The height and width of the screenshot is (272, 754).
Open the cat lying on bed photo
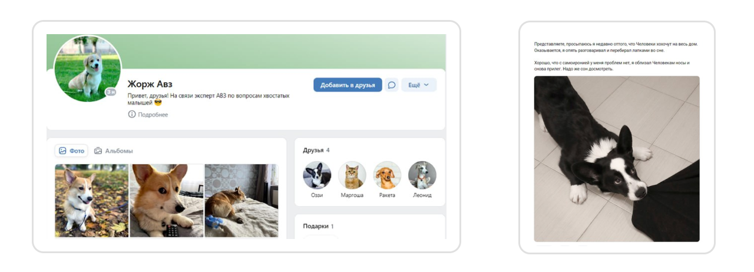242,200
